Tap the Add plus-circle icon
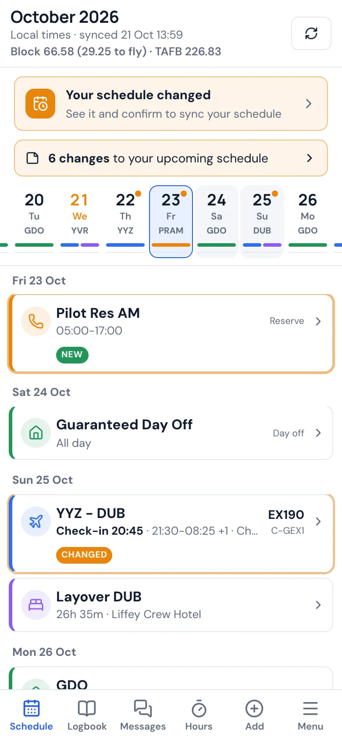The image size is (342, 741). coord(254,709)
